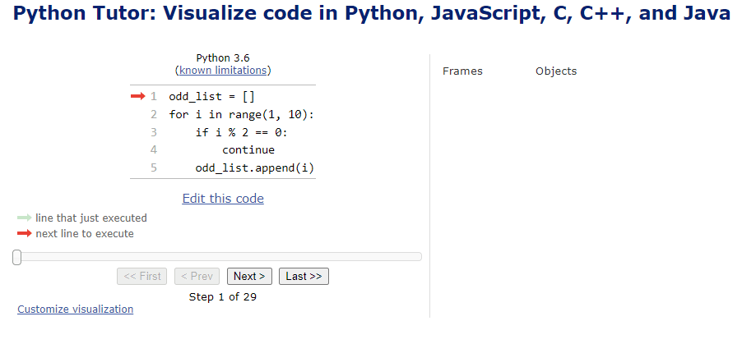
Task: Click line number 4 in the gutter
Action: 154,150
